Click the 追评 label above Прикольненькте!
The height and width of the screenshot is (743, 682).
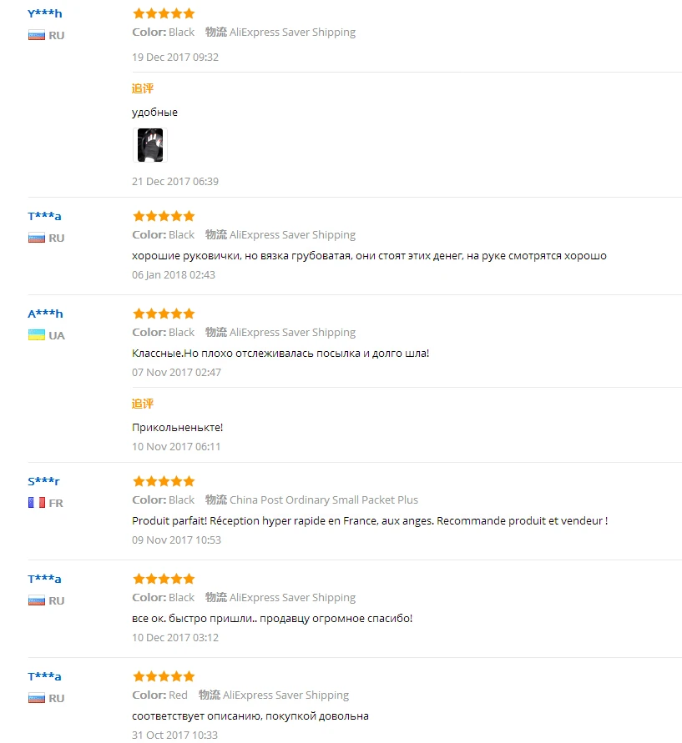click(143, 404)
